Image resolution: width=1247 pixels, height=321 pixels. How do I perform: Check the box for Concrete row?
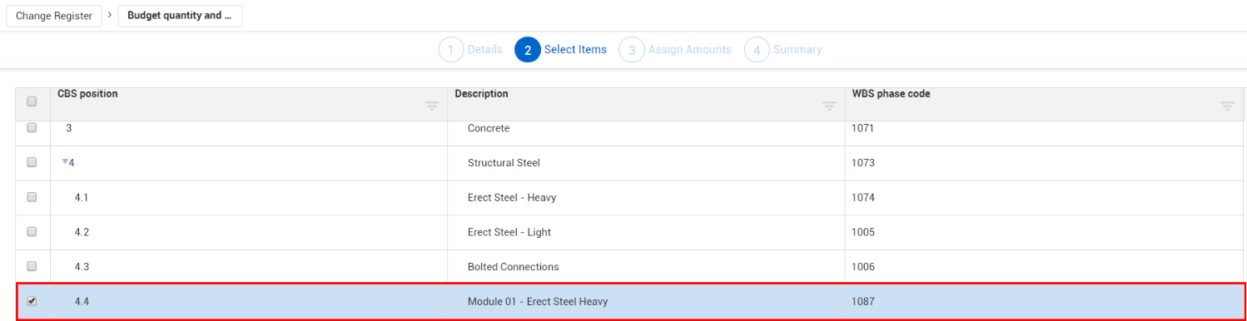(32, 128)
